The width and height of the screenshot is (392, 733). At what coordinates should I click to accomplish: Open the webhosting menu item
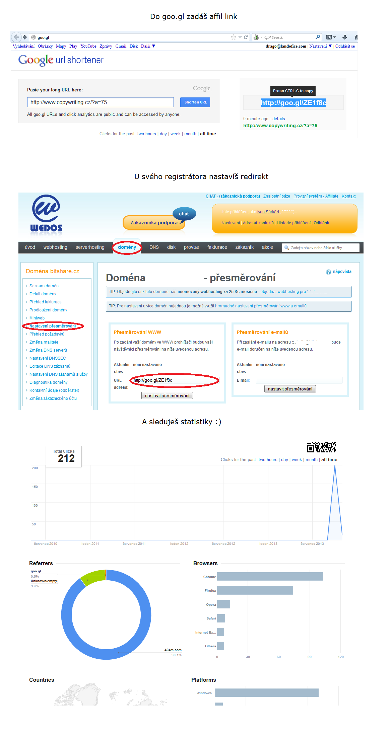tap(55, 247)
